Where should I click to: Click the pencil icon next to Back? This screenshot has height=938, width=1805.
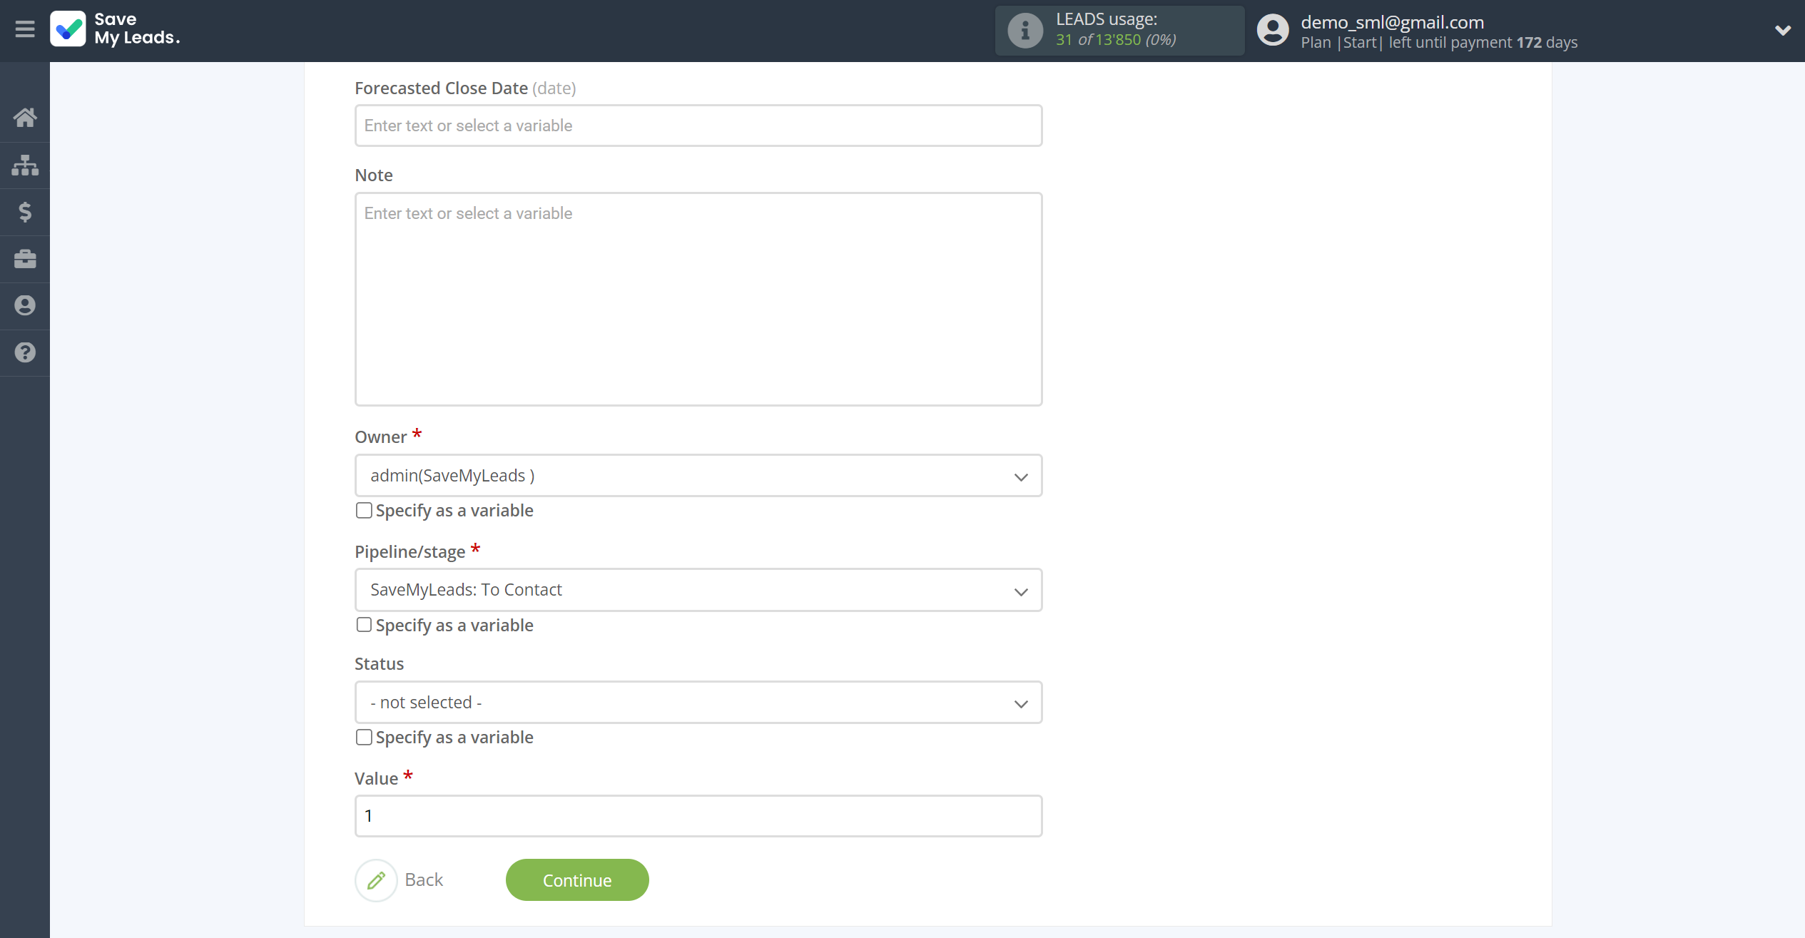376,880
